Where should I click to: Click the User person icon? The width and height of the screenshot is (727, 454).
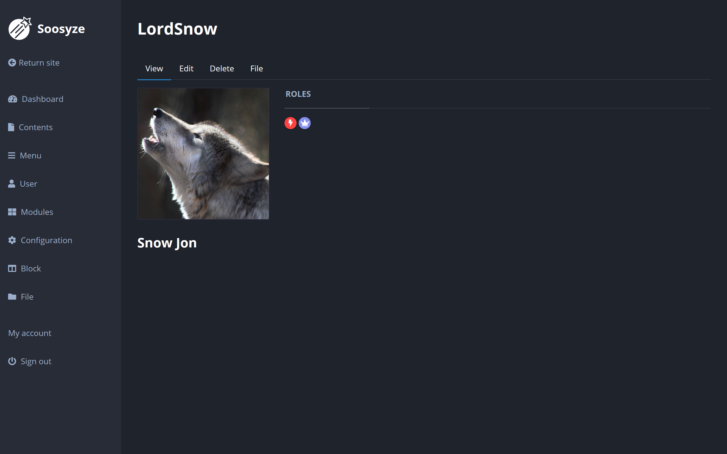click(12, 184)
